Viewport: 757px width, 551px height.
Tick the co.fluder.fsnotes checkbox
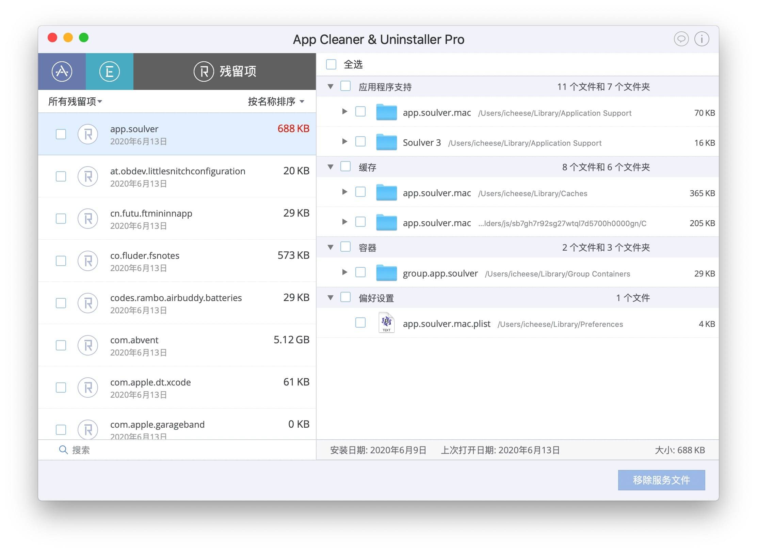pyautogui.click(x=61, y=261)
